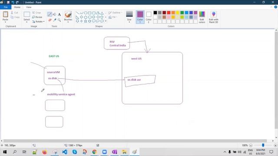The image size is (278, 156).
Task: Open Edit with Paint 3D
Action: point(213,17)
